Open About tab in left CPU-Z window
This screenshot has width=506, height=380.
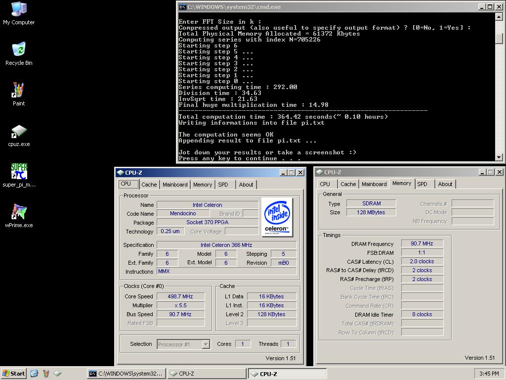click(x=246, y=185)
